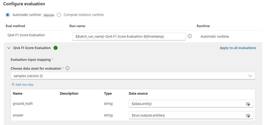Viewport: 264px width, 125px height.
Task: Click Apply to all evaluations link
Action: (x=238, y=48)
